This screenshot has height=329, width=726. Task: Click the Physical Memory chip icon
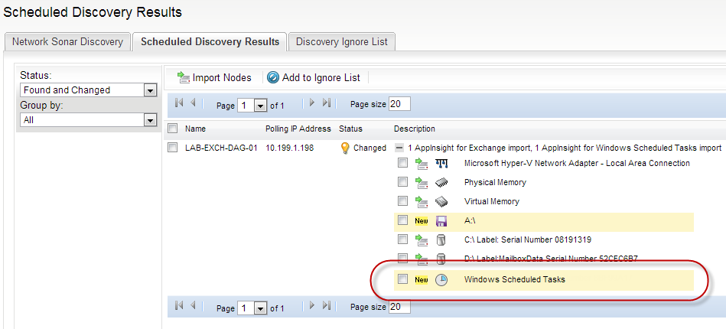(441, 183)
